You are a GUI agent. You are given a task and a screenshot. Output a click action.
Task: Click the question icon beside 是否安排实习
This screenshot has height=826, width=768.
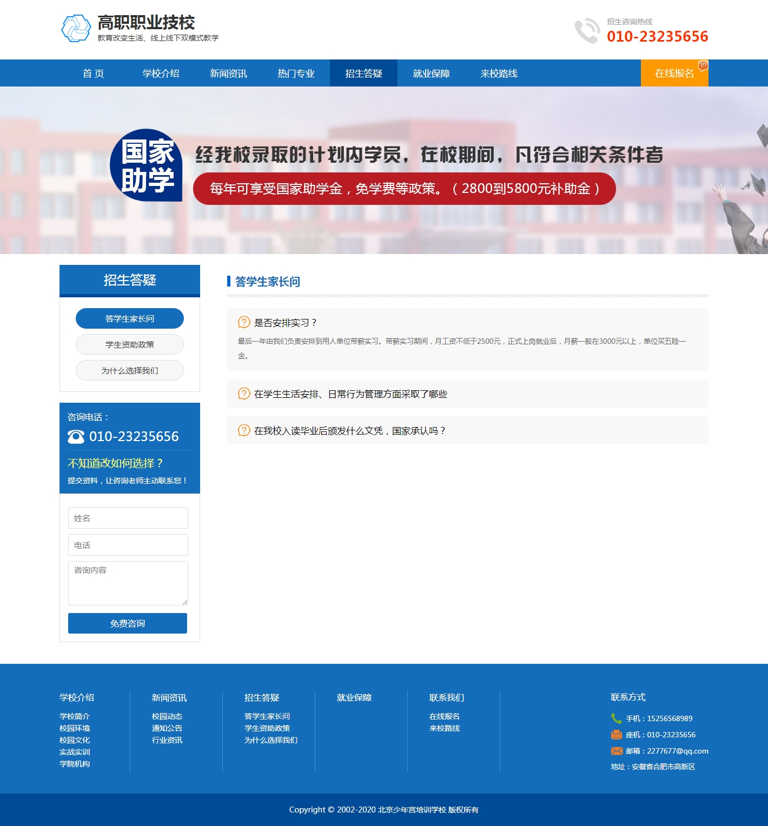point(244,322)
